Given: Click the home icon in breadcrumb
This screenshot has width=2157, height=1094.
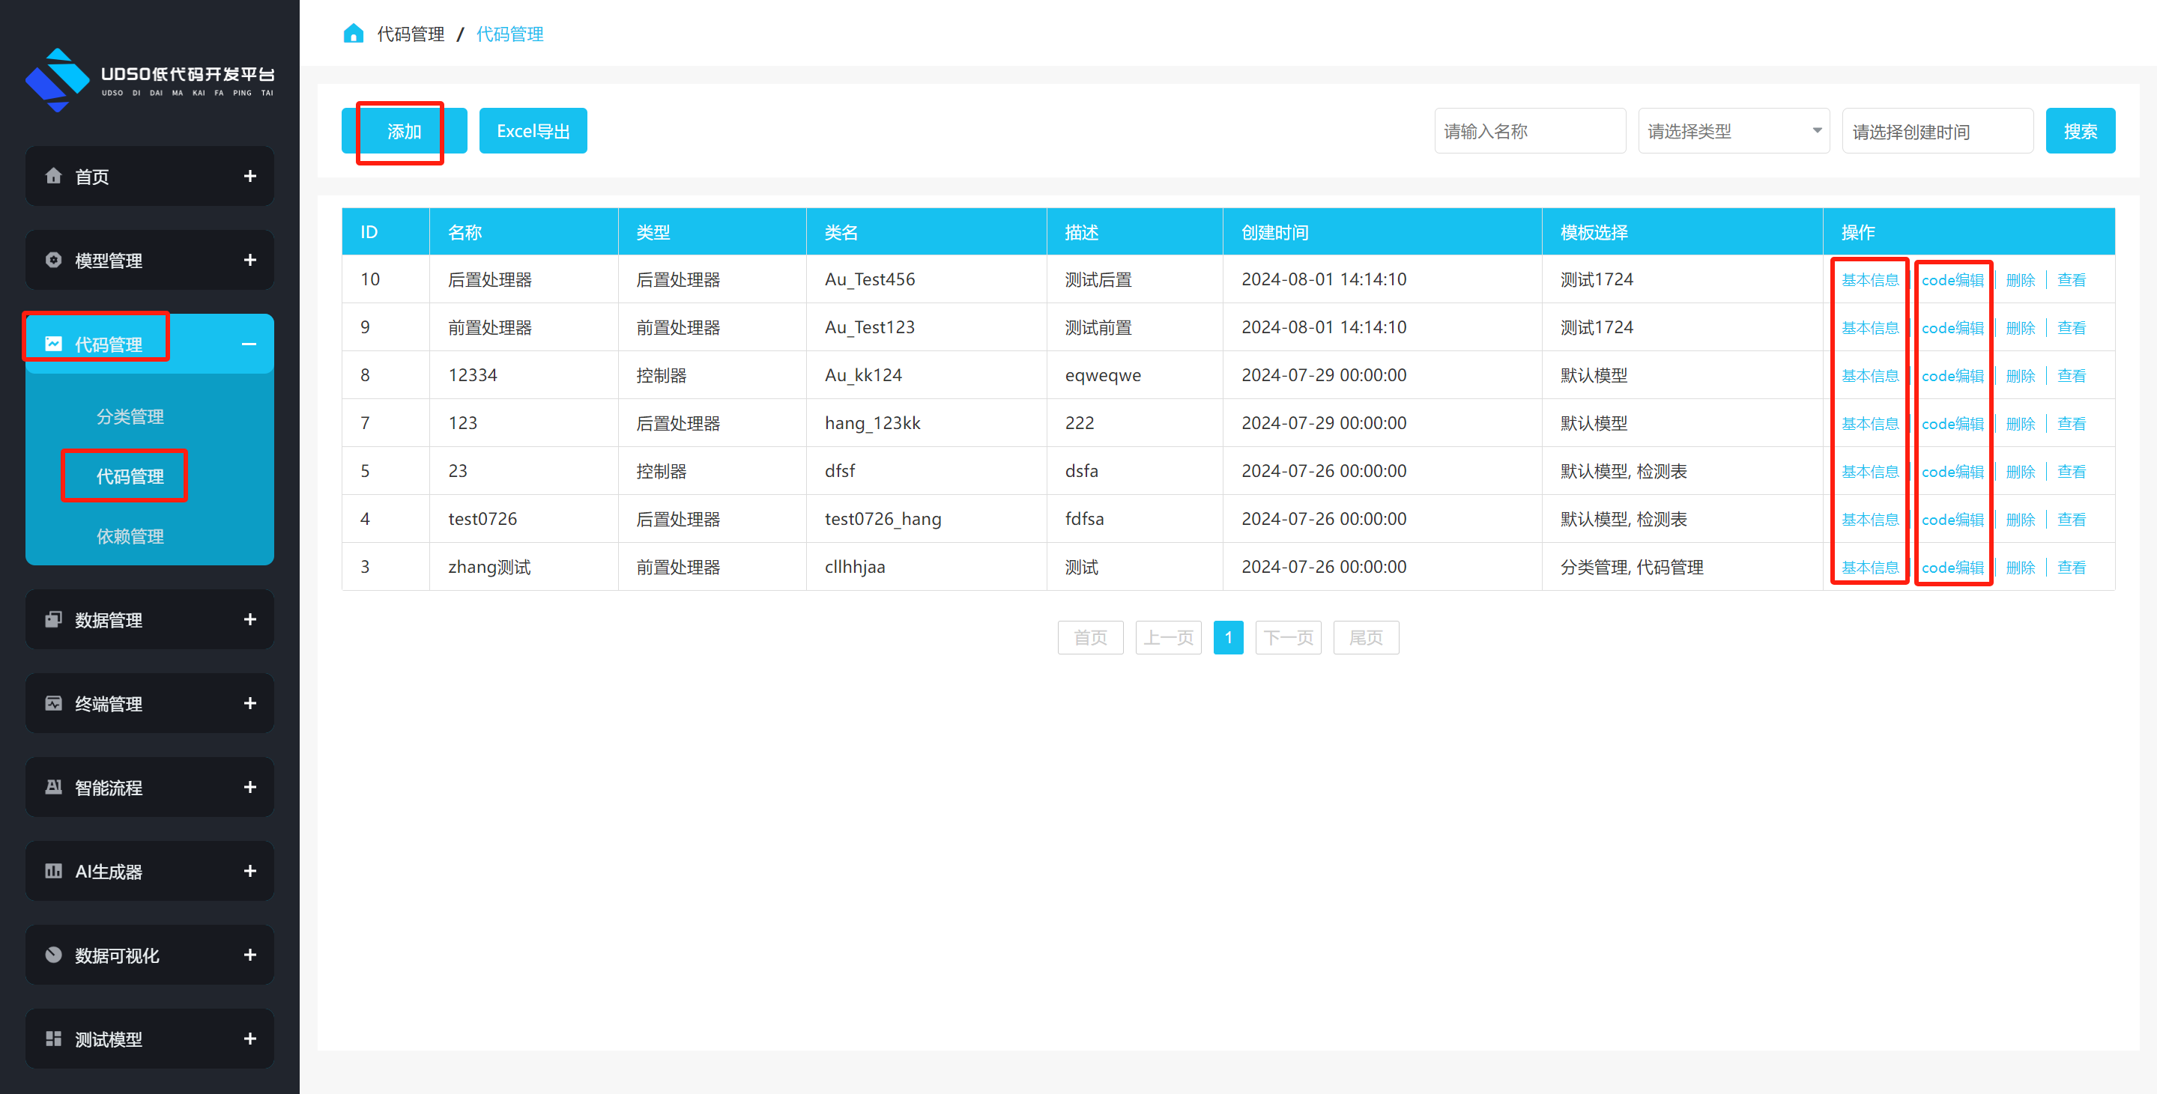Looking at the screenshot, I should [354, 34].
